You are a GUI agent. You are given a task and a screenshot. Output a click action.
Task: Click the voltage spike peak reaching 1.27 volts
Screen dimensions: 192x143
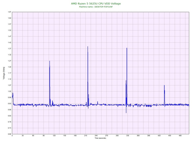pyautogui.click(x=50, y=61)
